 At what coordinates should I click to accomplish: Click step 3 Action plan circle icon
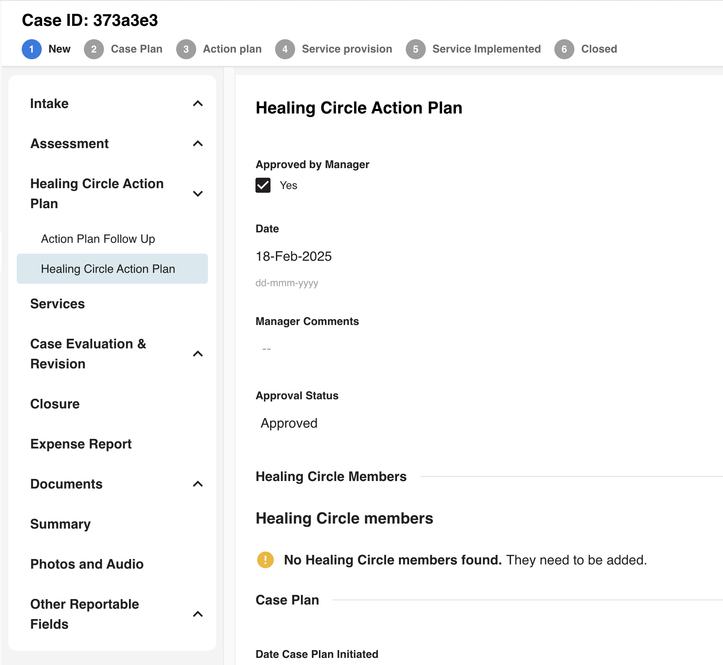click(x=186, y=49)
